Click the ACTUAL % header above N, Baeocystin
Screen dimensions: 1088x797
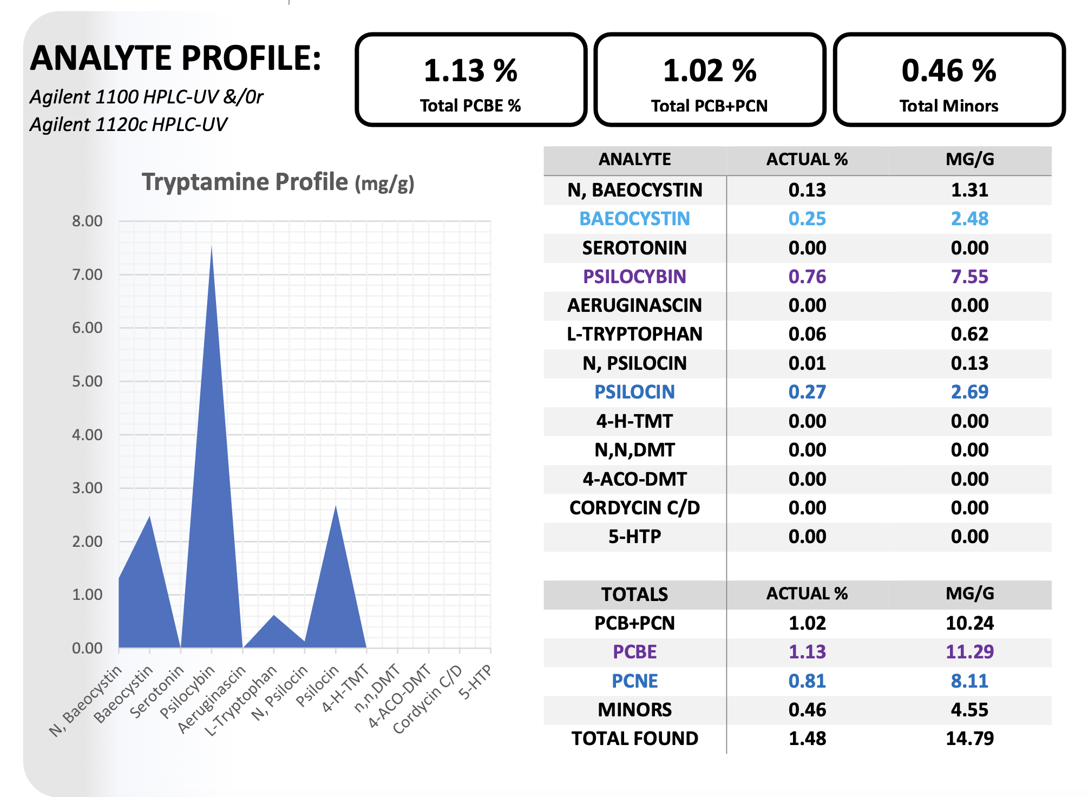click(807, 160)
